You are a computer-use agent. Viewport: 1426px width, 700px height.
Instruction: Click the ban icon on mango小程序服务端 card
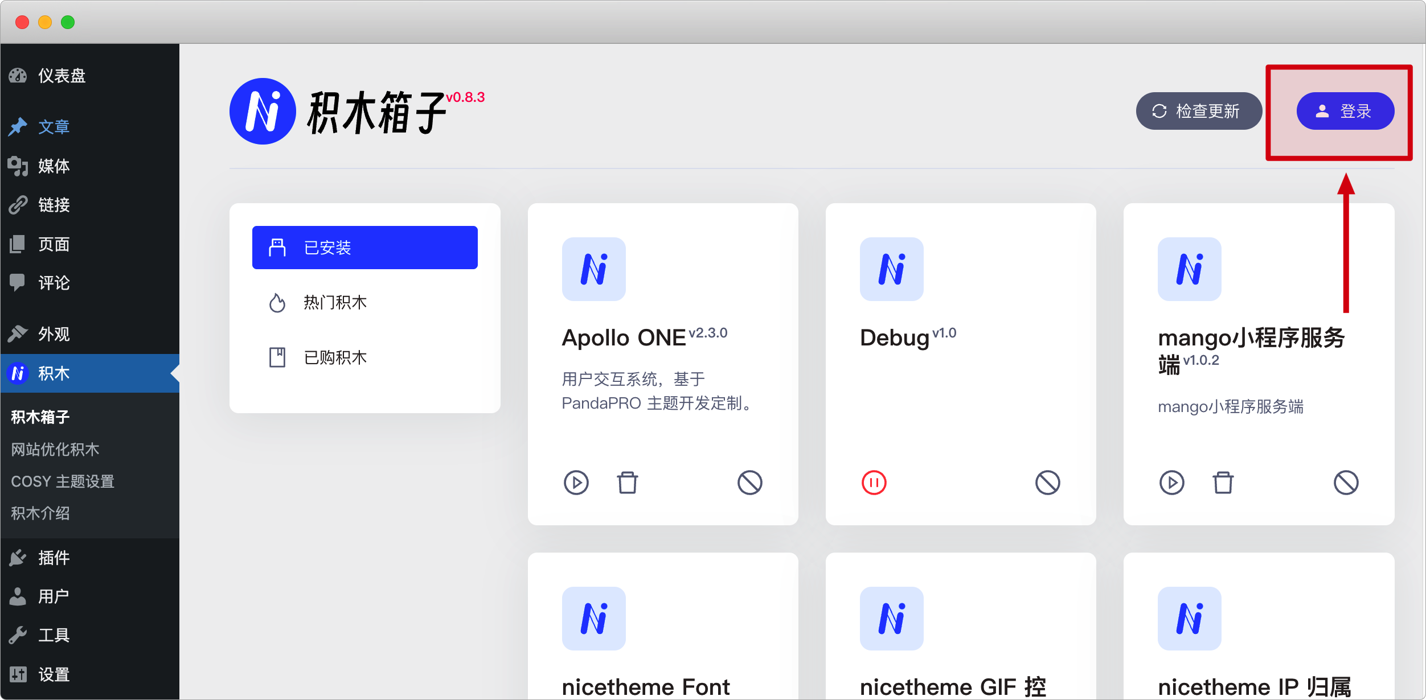[x=1346, y=483]
